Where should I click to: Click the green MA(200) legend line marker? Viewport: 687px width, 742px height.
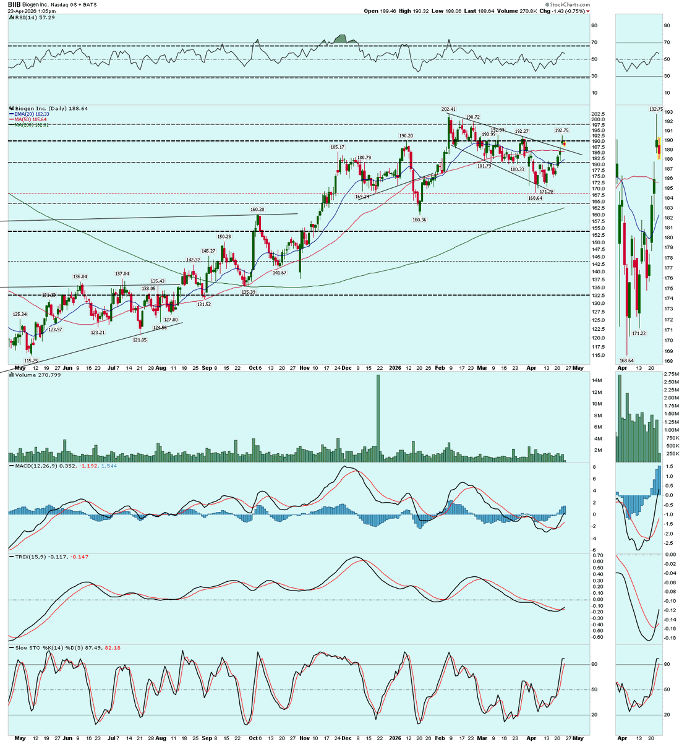pyautogui.click(x=11, y=125)
